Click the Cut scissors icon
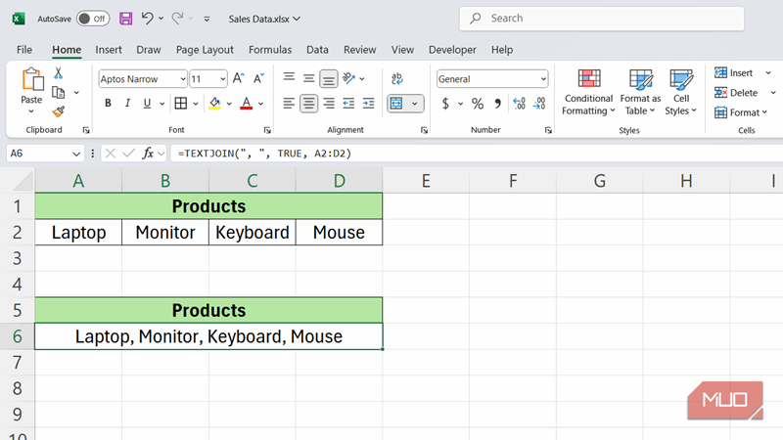The height and width of the screenshot is (440, 783). [58, 73]
